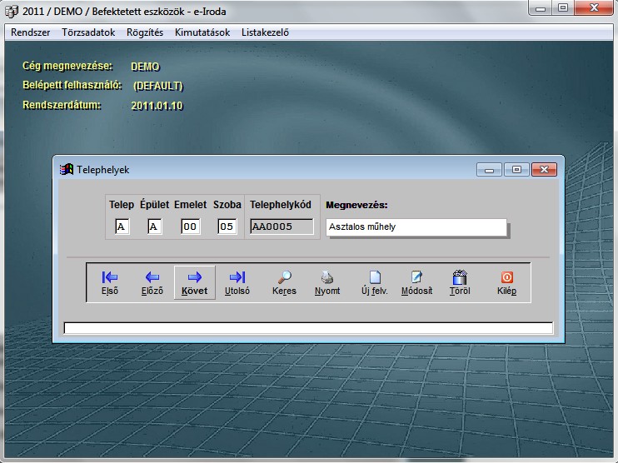Jump to first record with Első icon
This screenshot has height=463, width=618.
[x=109, y=283]
